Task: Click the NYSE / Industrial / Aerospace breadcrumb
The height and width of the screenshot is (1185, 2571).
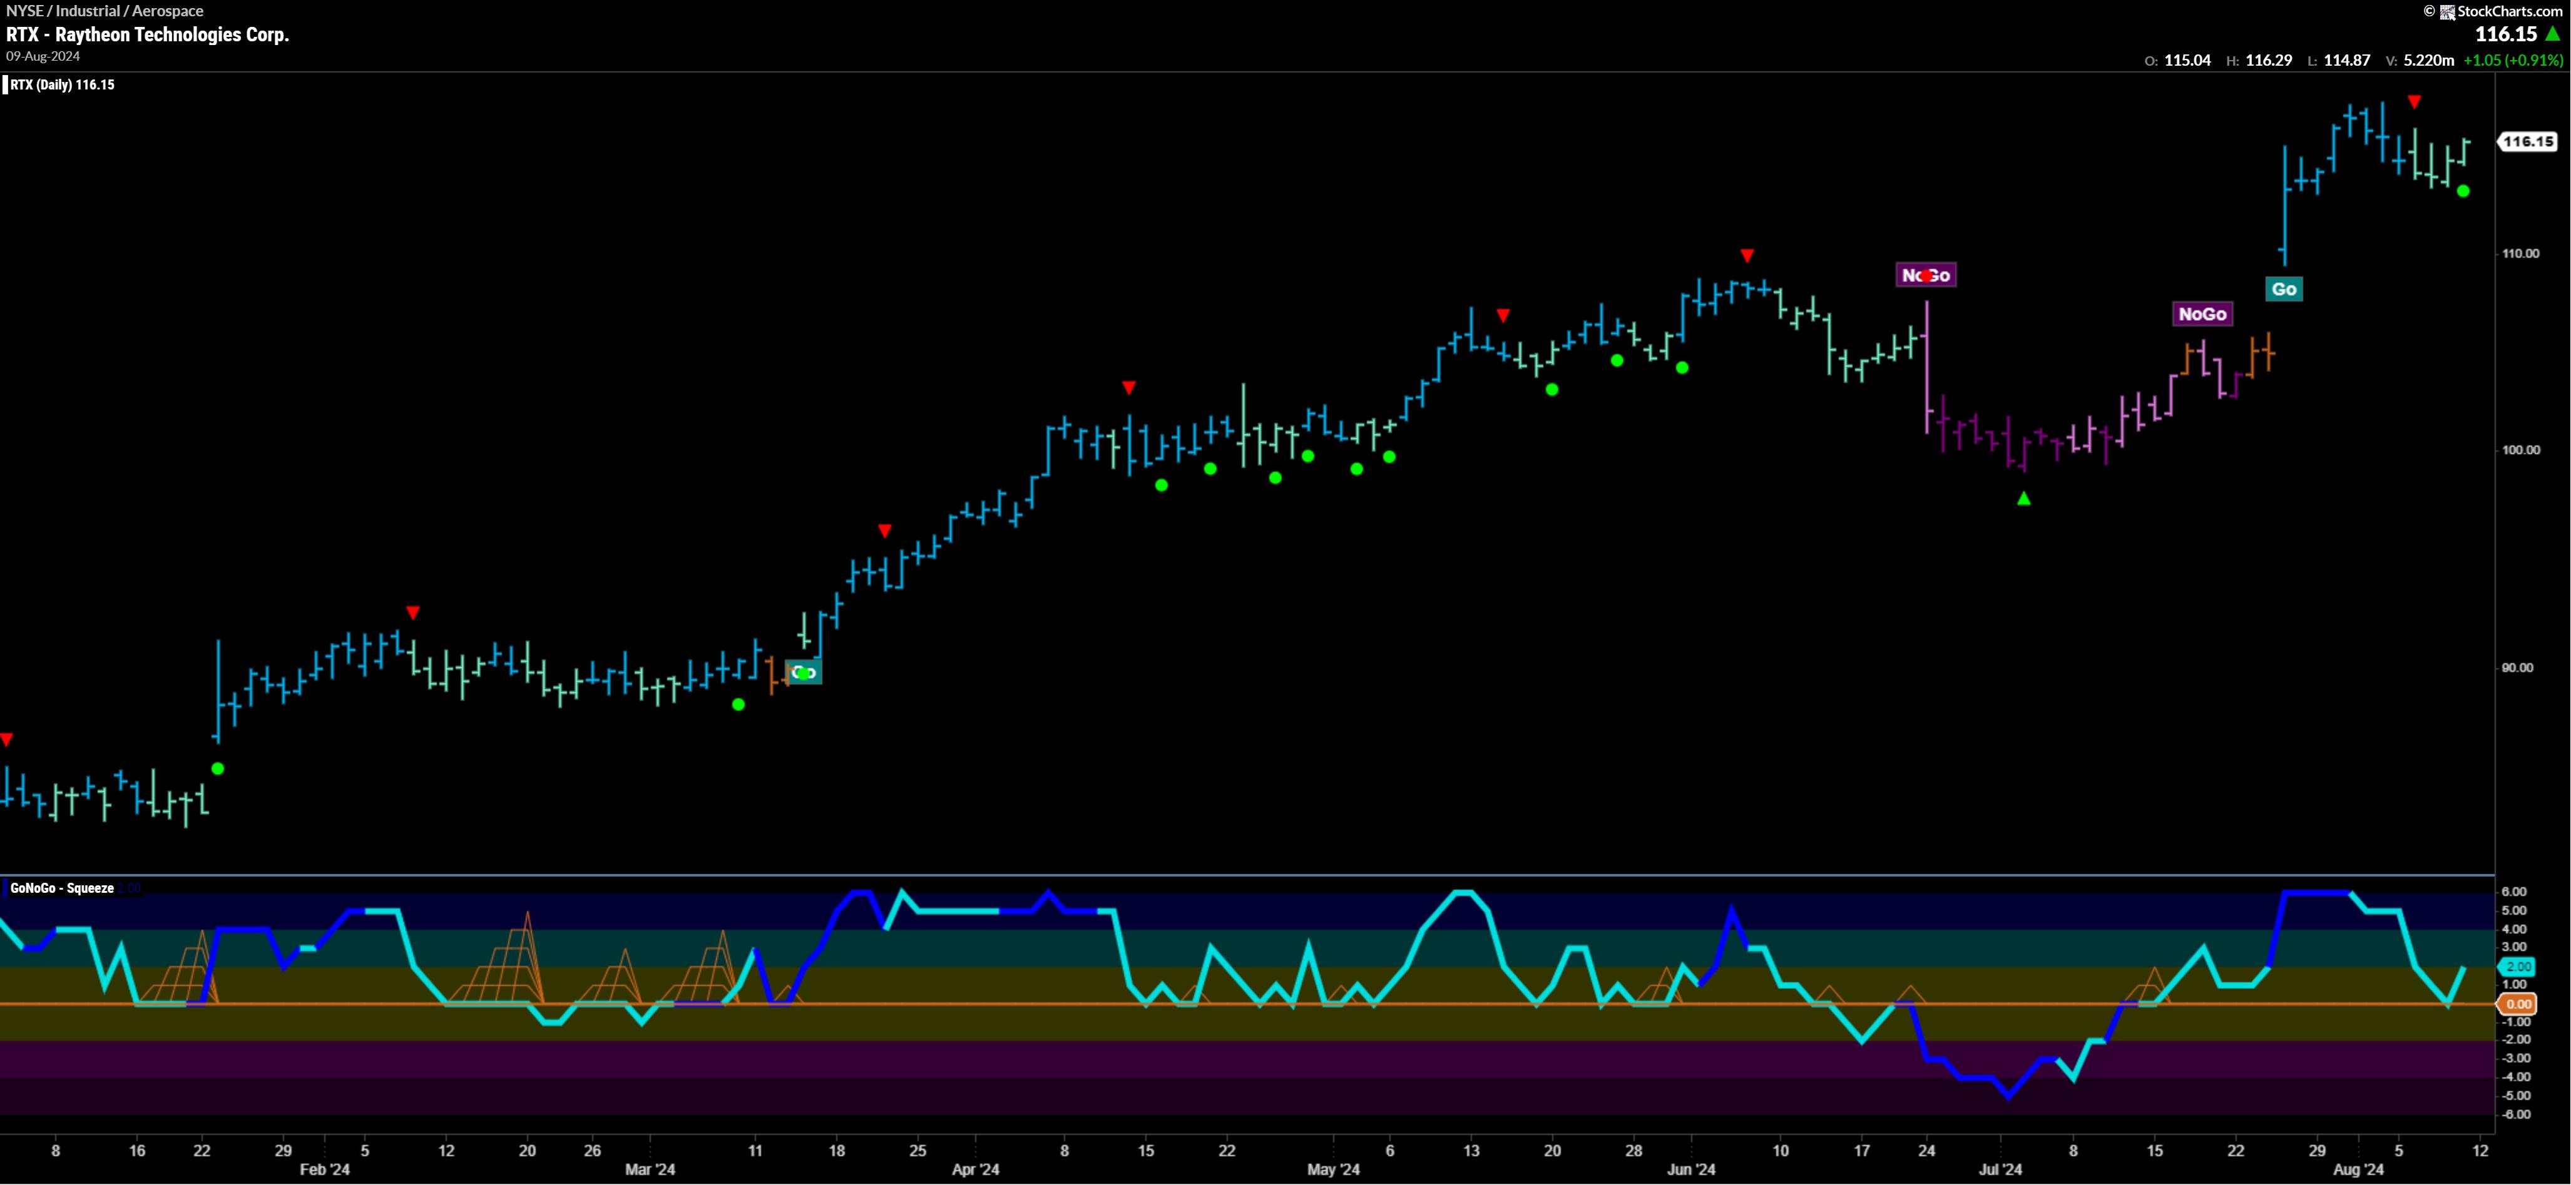Action: click(x=105, y=11)
